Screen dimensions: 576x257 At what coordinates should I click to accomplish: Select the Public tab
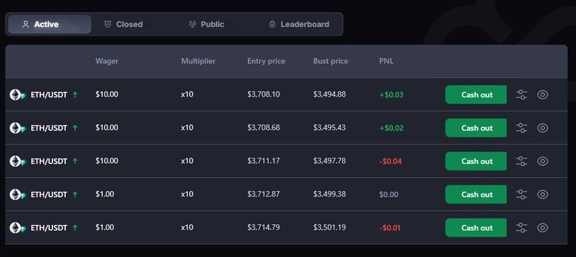[207, 24]
